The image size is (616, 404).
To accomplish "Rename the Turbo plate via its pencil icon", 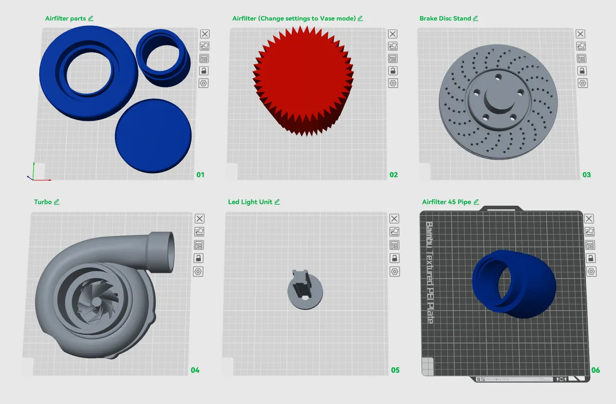I will pyautogui.click(x=57, y=202).
